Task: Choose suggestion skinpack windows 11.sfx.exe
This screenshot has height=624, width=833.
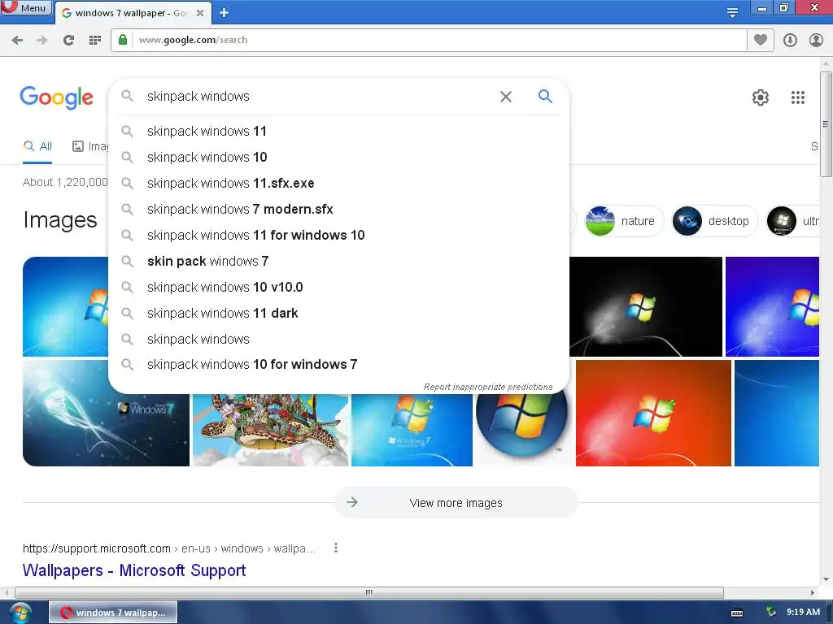Action: pos(338,183)
